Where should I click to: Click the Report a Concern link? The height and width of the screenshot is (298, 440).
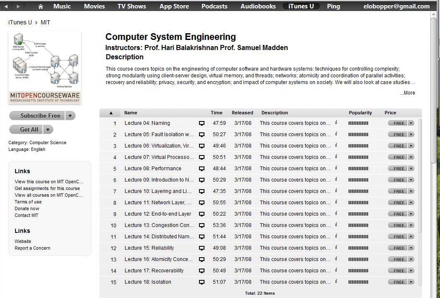[x=33, y=248]
